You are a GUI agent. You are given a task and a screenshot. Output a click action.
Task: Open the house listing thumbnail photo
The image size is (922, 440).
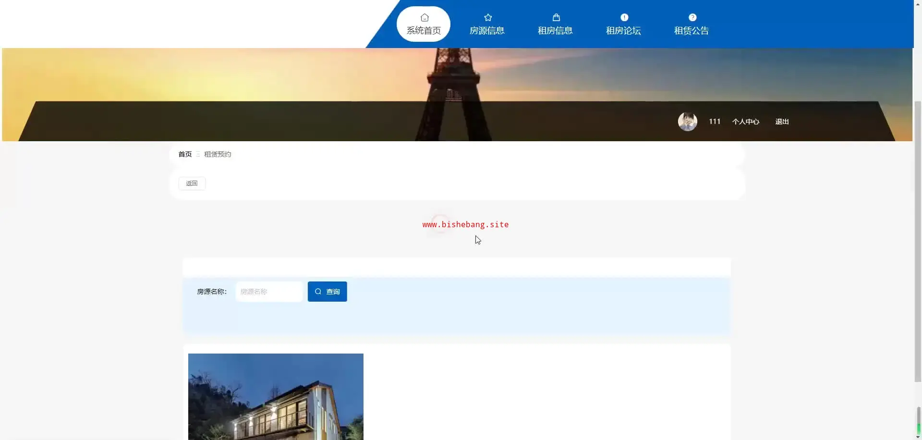tap(276, 397)
